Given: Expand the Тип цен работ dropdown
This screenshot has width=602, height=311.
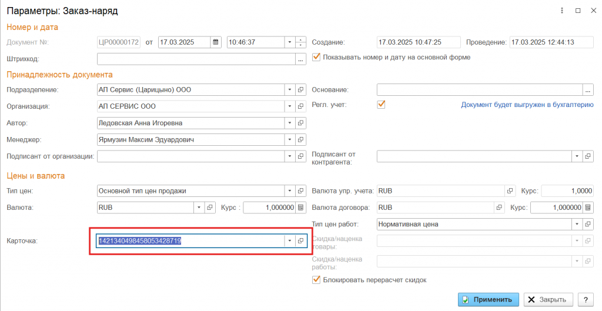Looking at the screenshot, I should (576, 224).
